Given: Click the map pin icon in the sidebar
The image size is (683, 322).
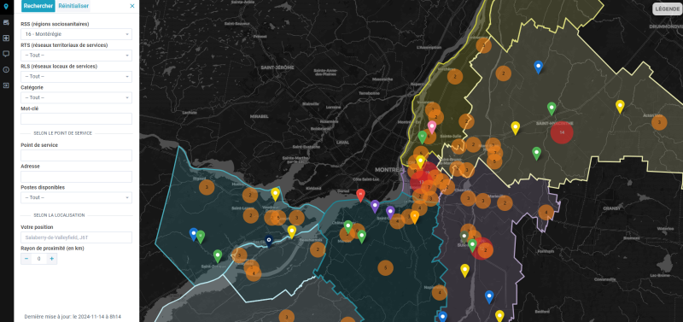Looking at the screenshot, I should pyautogui.click(x=6, y=6).
